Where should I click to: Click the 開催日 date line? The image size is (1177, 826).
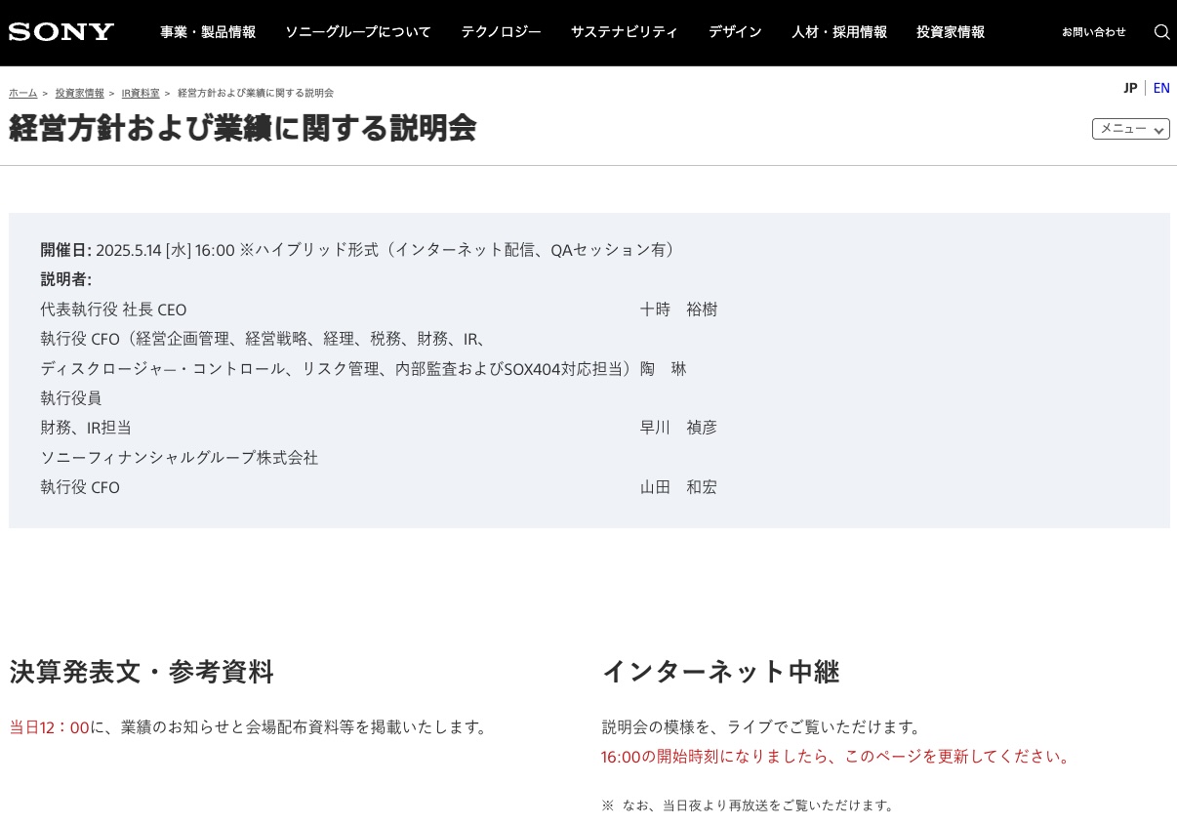[x=359, y=250]
